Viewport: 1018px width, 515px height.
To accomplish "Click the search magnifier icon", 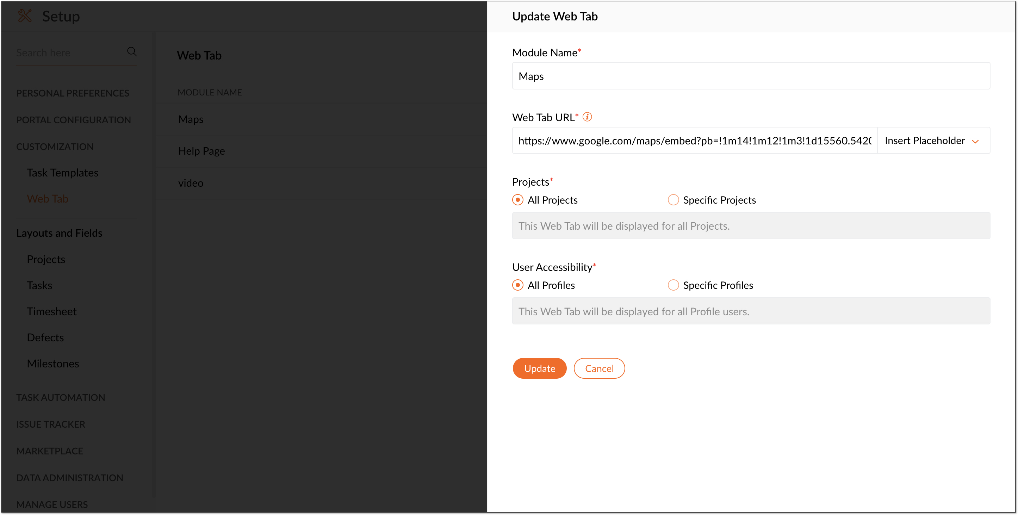I will tap(132, 52).
